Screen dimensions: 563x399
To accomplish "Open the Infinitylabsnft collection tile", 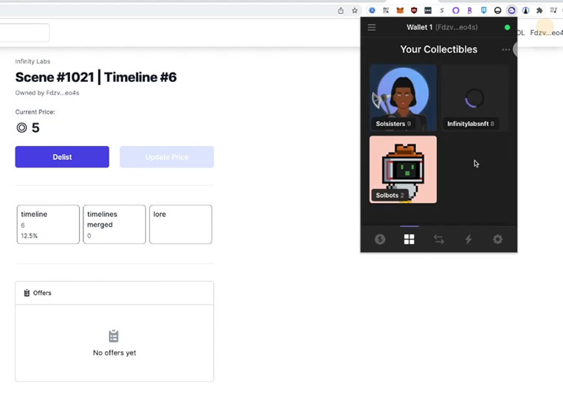I will (474, 98).
